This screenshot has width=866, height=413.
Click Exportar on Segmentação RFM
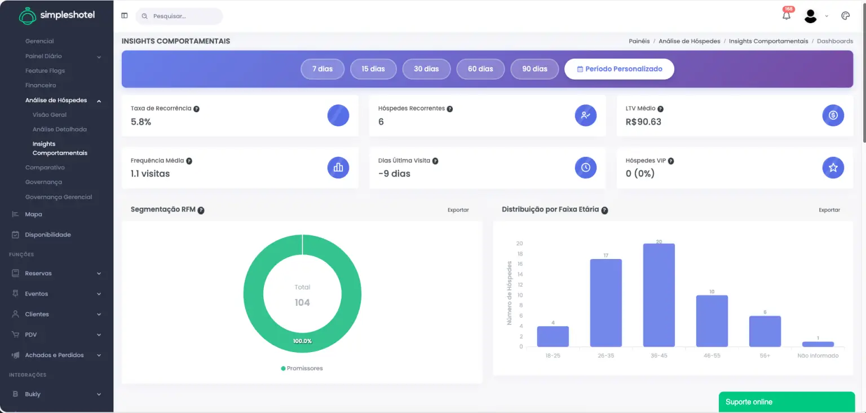[458, 209]
